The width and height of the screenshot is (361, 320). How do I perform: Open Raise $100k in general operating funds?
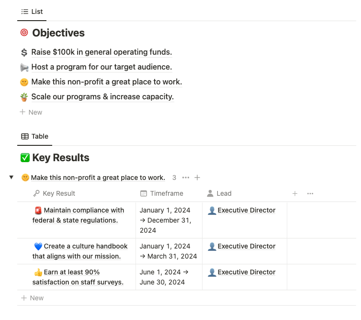tap(102, 52)
